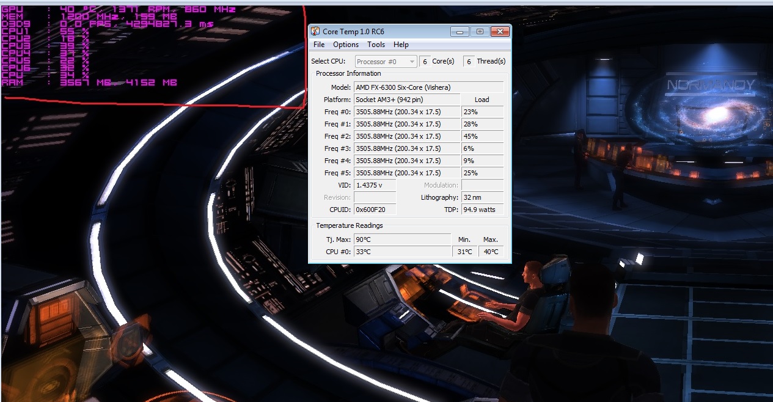Screen dimensions: 773x402
Task: Click the CPU #0 33°C temperature reading
Action: click(402, 252)
